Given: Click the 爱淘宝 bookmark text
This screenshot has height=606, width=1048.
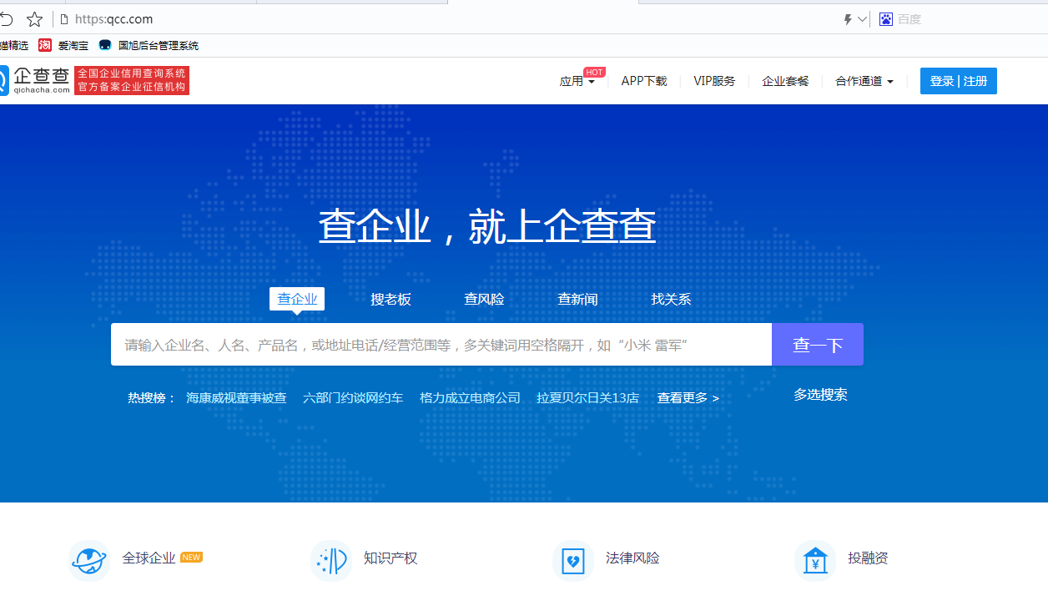Looking at the screenshot, I should 73,46.
